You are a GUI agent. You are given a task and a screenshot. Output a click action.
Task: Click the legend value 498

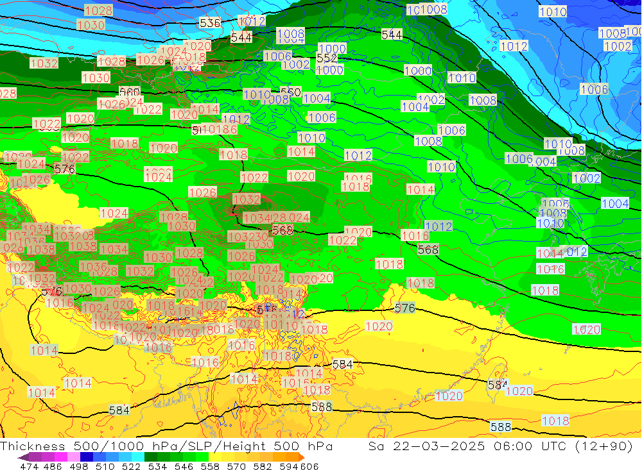pyautogui.click(x=79, y=466)
